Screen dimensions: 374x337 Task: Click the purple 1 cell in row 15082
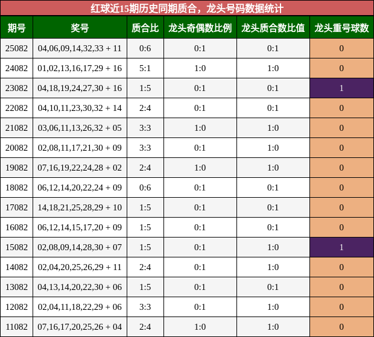(x=342, y=247)
